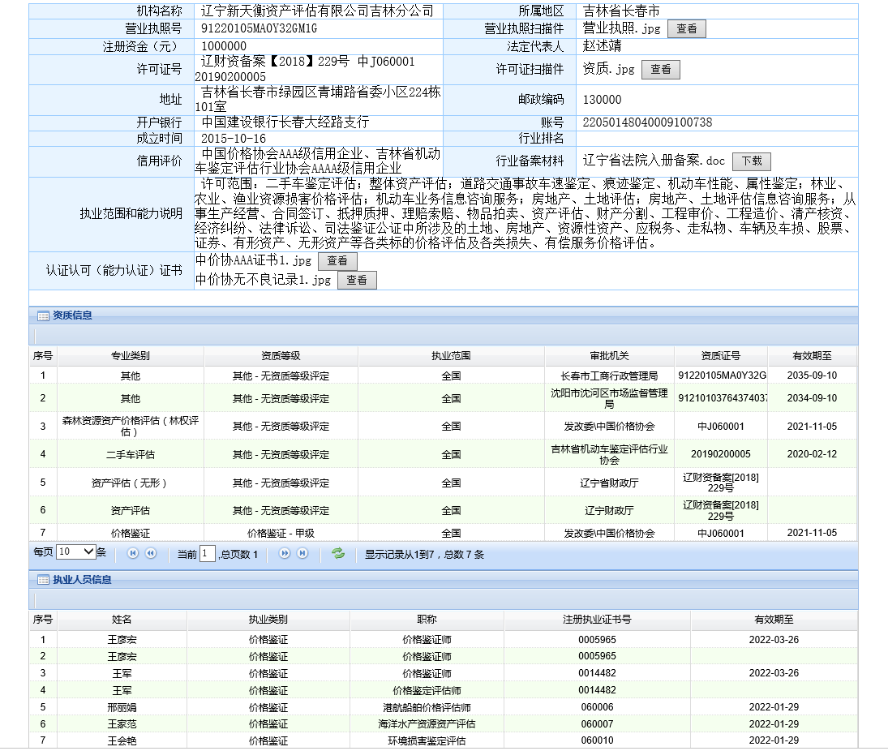
Task: Select the 辽宁财政厅 cell
Action: pos(609,511)
